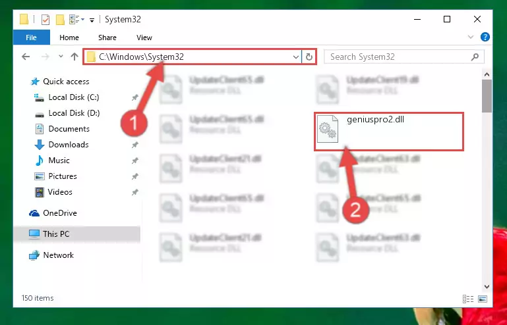Viewport: 507px width, 325px height.
Task: Click the Downloads blue arrow icon
Action: pos(39,145)
